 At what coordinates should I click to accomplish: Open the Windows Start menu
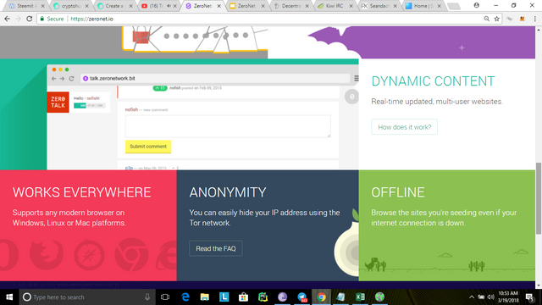(9, 297)
